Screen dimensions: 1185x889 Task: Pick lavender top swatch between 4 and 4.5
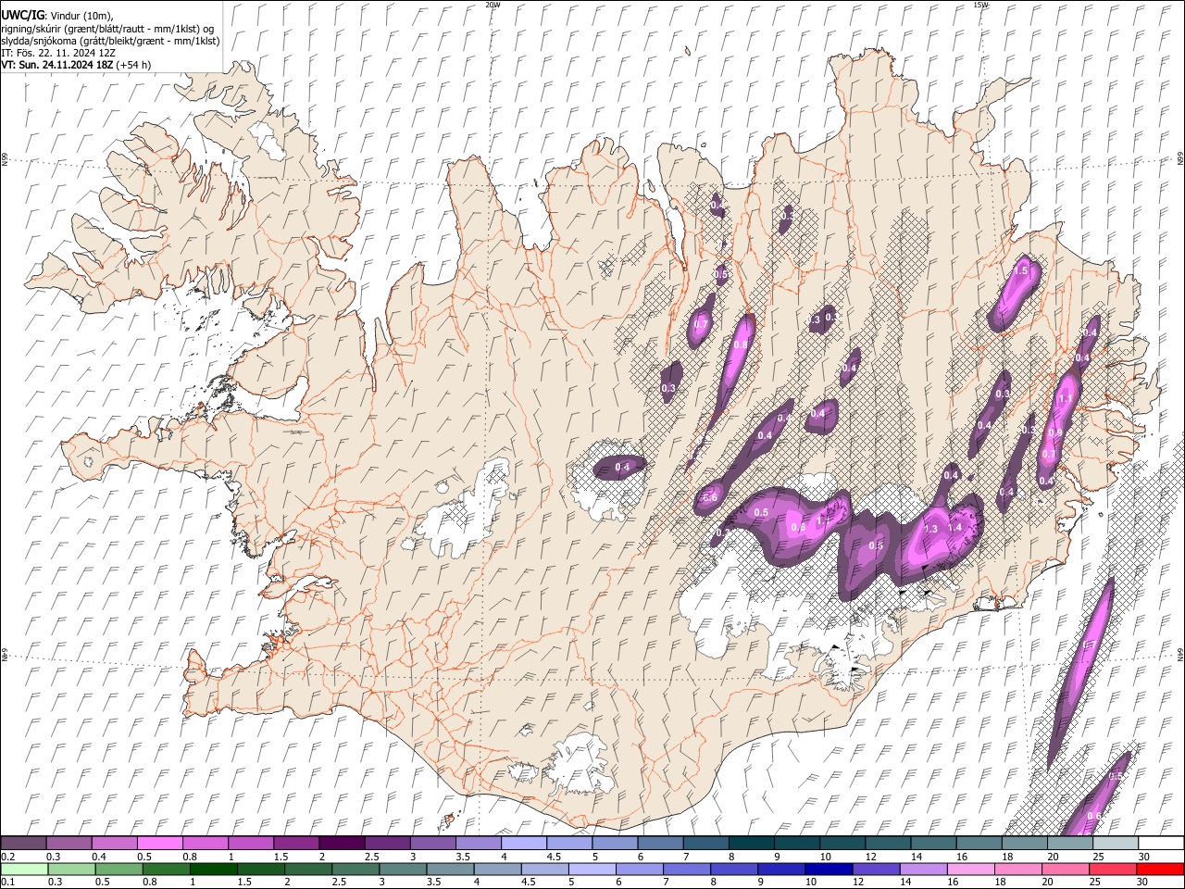point(523,843)
